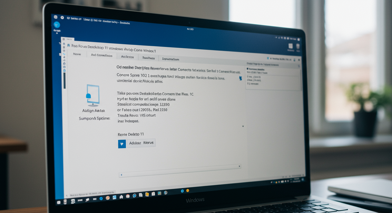Launch the globe browser icon in taskbar
This screenshot has height=213, width=392.
click(166, 192)
